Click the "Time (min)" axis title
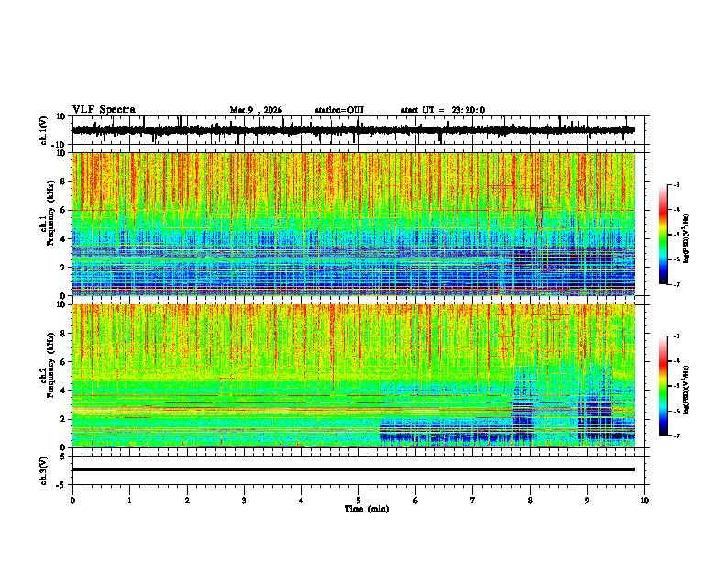This screenshot has height=561, width=726. [x=367, y=509]
